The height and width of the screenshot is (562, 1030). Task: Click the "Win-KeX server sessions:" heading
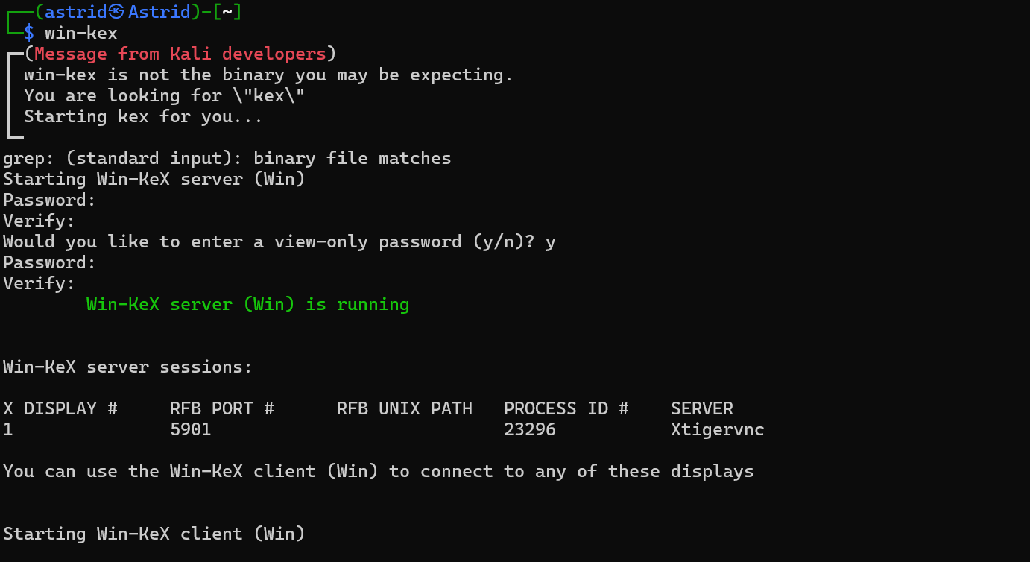127,367
